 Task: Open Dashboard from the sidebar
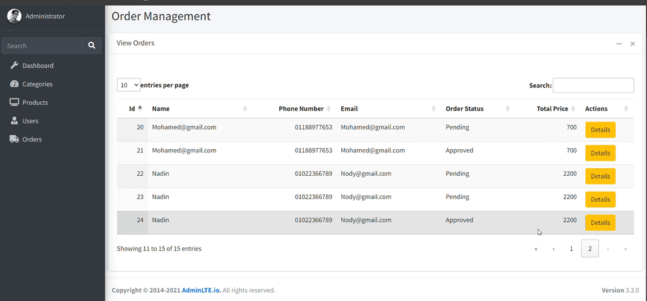click(x=38, y=66)
